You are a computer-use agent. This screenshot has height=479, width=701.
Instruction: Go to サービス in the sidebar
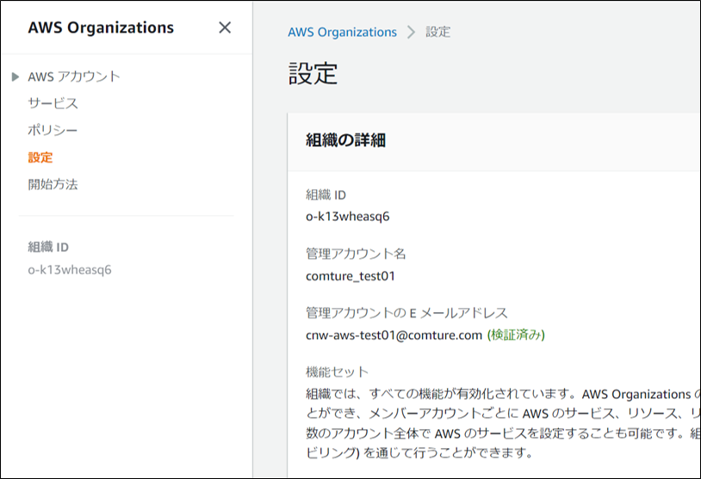53,103
